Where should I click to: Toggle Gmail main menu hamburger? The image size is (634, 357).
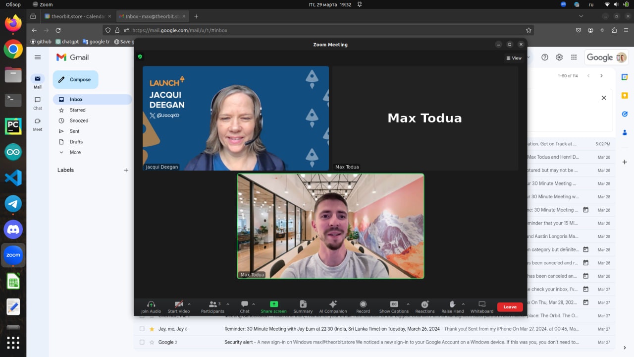(38, 58)
